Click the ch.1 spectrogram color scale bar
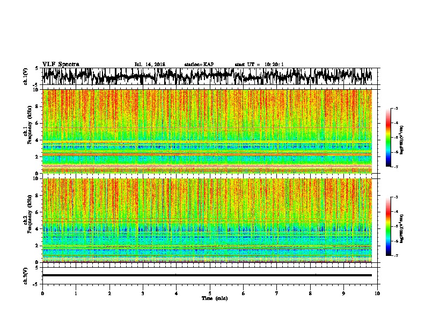425x329 pixels. pos(388,138)
